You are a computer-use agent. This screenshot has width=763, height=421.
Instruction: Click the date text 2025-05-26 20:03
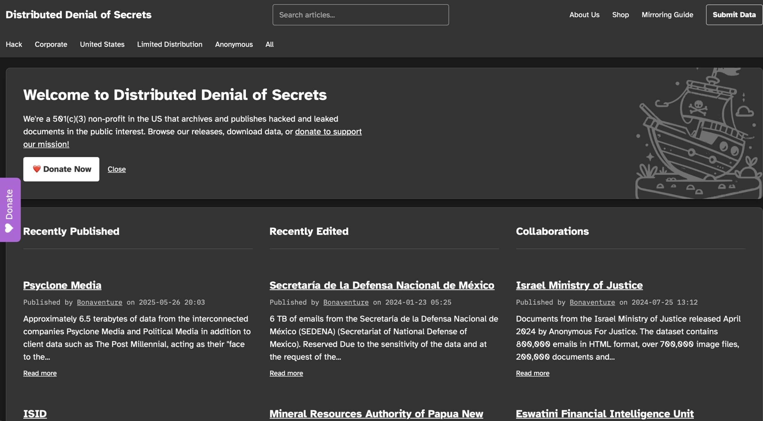coord(172,302)
